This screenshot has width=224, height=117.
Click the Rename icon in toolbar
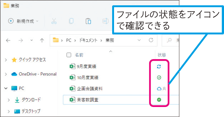tap(105, 21)
